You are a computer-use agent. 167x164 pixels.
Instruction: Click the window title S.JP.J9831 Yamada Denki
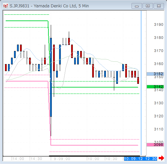pyautogui.click(x=49, y=6)
